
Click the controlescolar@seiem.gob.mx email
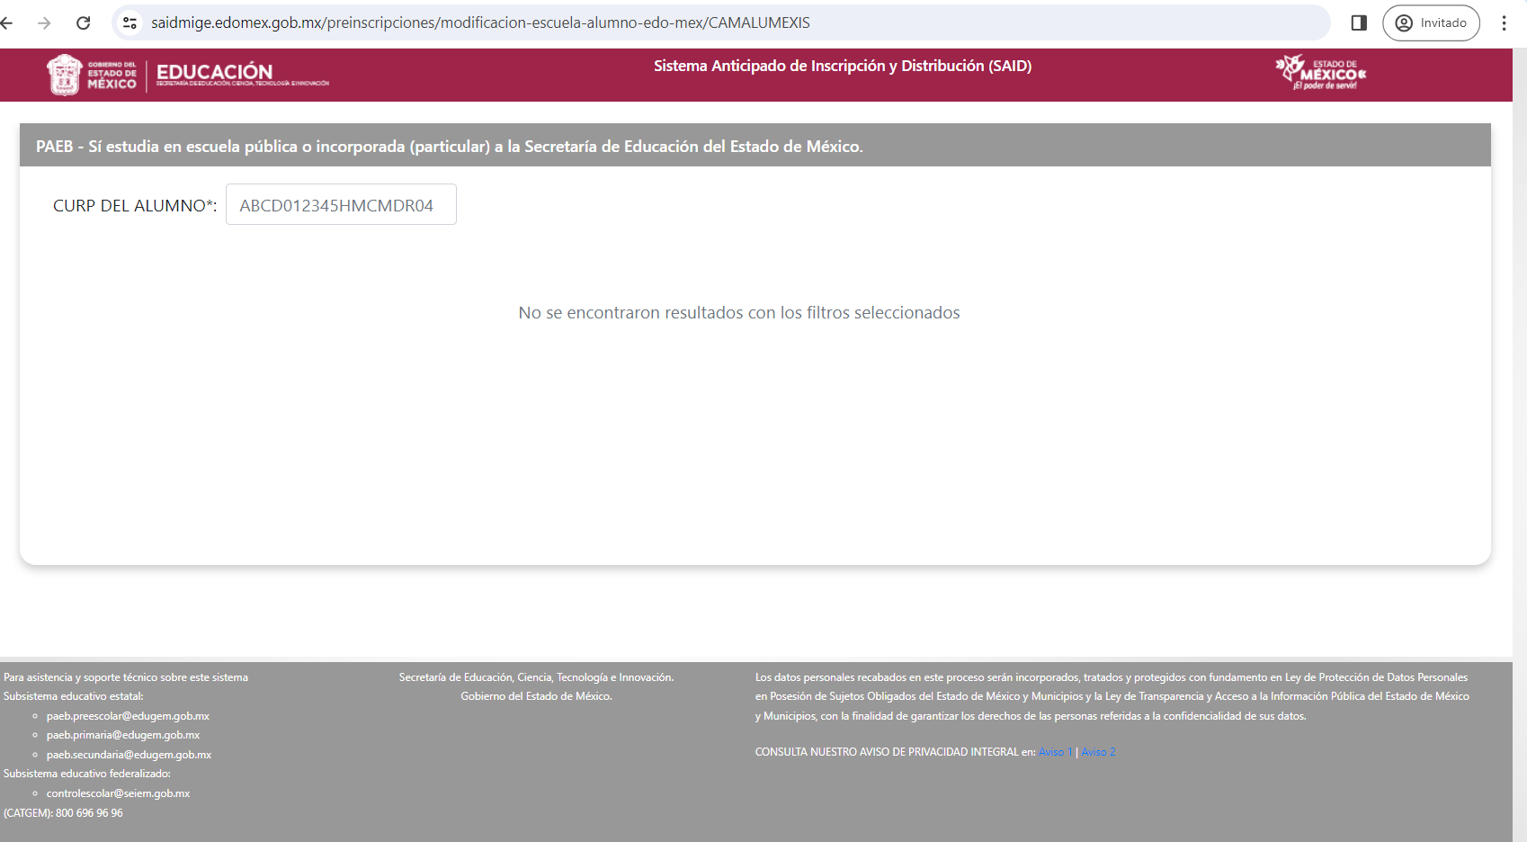pyautogui.click(x=118, y=793)
